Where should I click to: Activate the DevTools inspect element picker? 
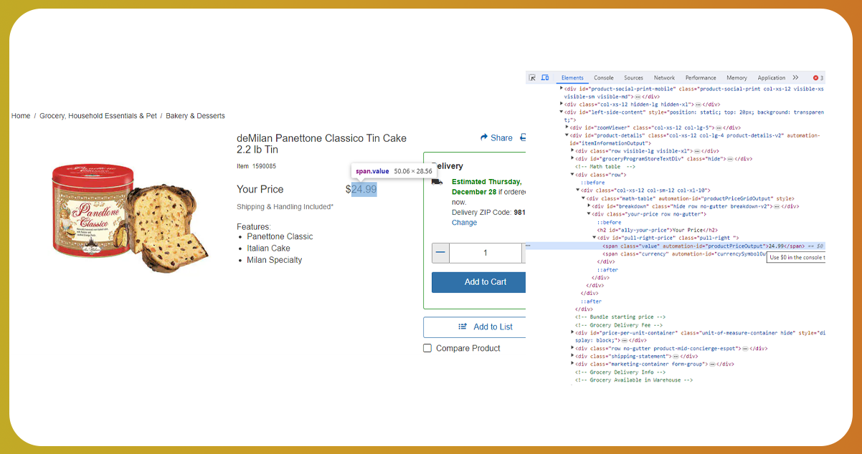click(x=532, y=77)
